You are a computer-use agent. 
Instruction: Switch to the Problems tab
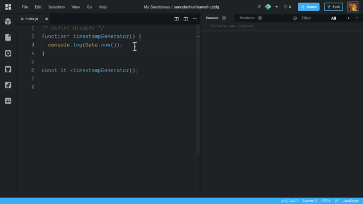point(247,18)
